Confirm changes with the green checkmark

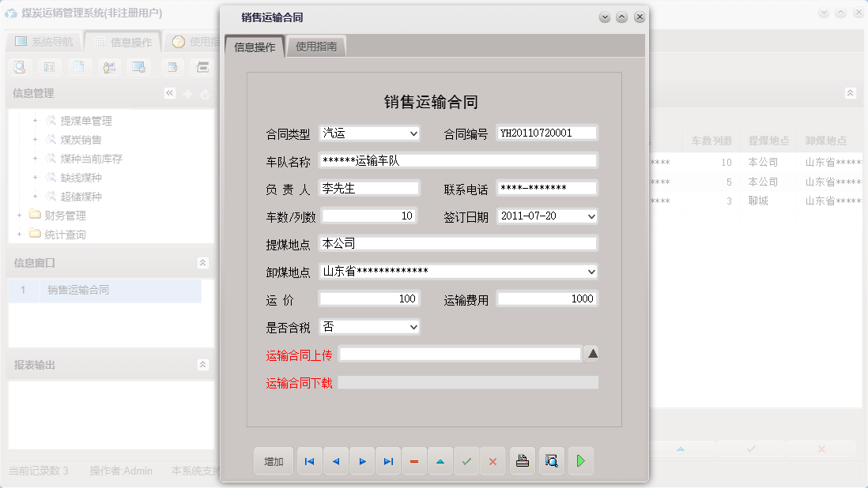click(466, 460)
